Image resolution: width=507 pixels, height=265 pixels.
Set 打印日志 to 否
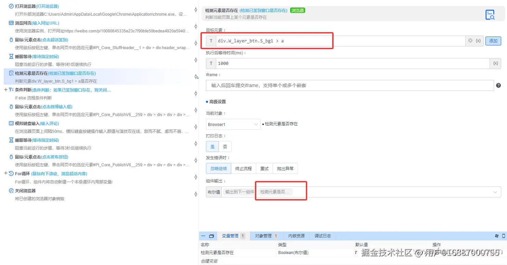(x=225, y=147)
